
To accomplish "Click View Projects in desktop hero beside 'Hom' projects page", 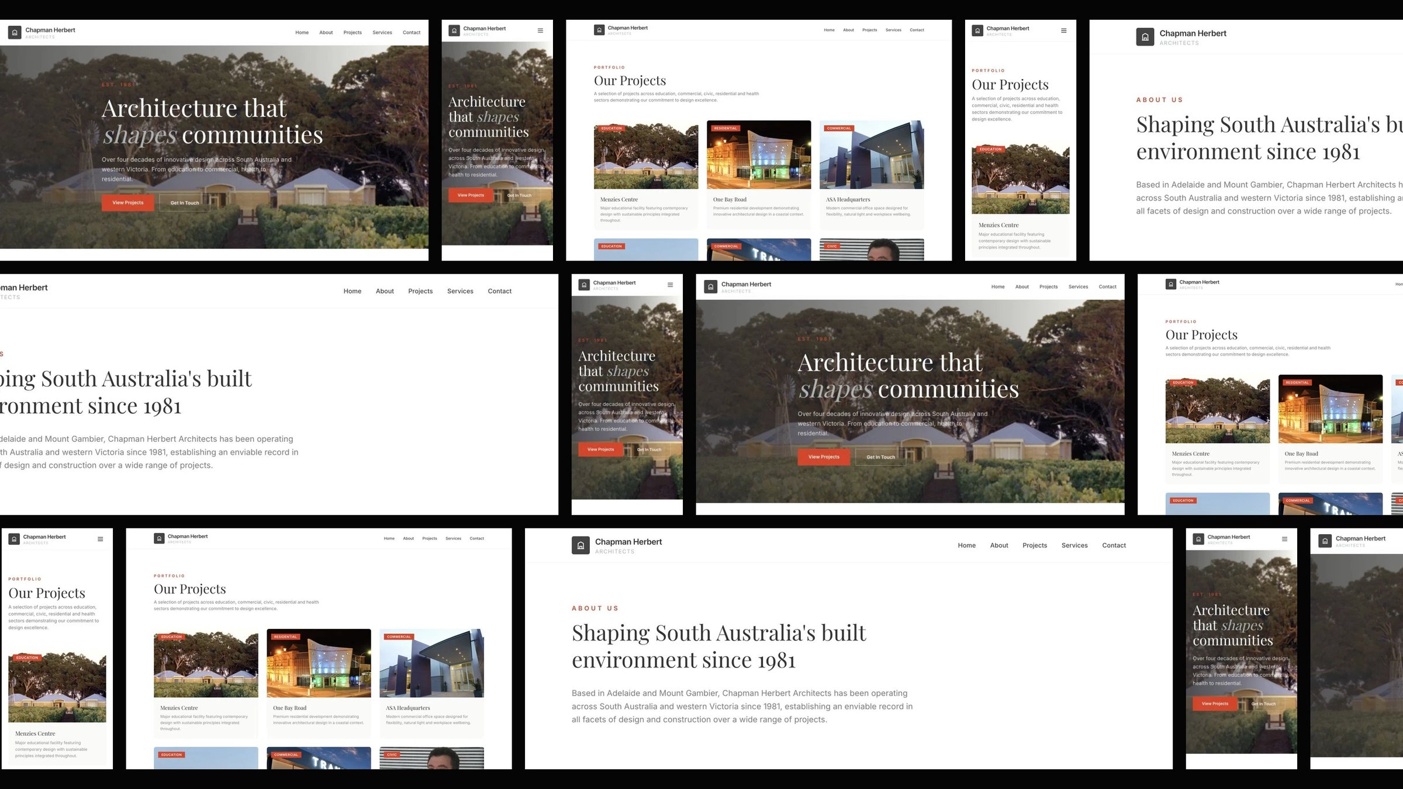I will (824, 457).
